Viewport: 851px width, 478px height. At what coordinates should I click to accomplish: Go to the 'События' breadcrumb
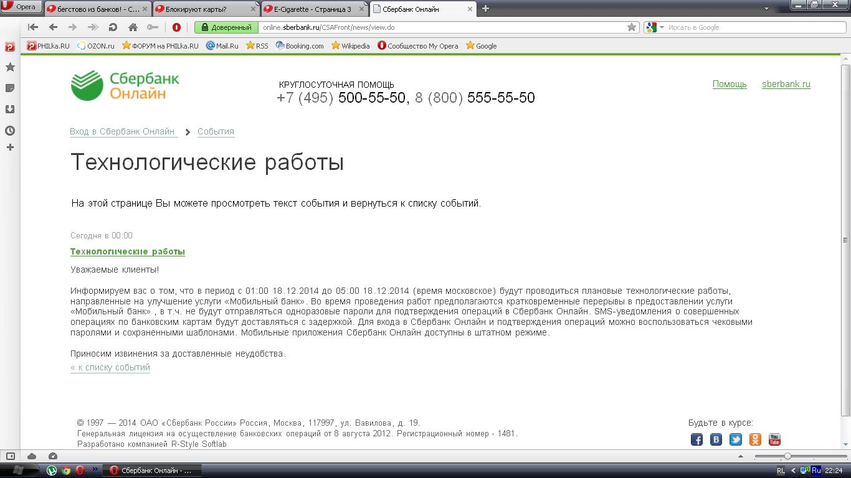pyautogui.click(x=216, y=131)
